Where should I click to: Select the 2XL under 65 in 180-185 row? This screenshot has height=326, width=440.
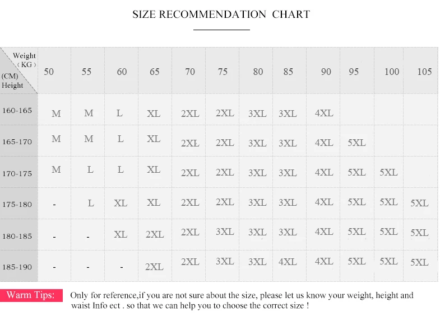coord(155,234)
